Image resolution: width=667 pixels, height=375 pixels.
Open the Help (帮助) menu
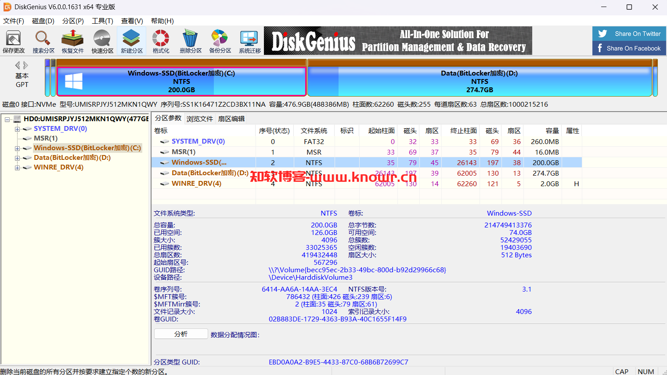[x=162, y=21]
